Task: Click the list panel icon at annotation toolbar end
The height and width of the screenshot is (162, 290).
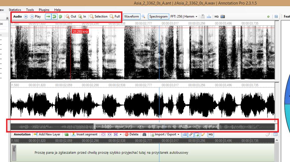Action: [x=275, y=135]
